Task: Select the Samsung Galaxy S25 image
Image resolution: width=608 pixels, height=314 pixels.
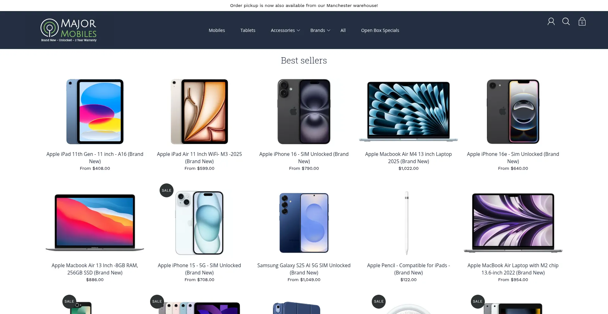Action: [x=304, y=223]
